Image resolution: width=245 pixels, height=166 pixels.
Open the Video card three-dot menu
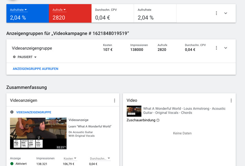click(x=231, y=101)
